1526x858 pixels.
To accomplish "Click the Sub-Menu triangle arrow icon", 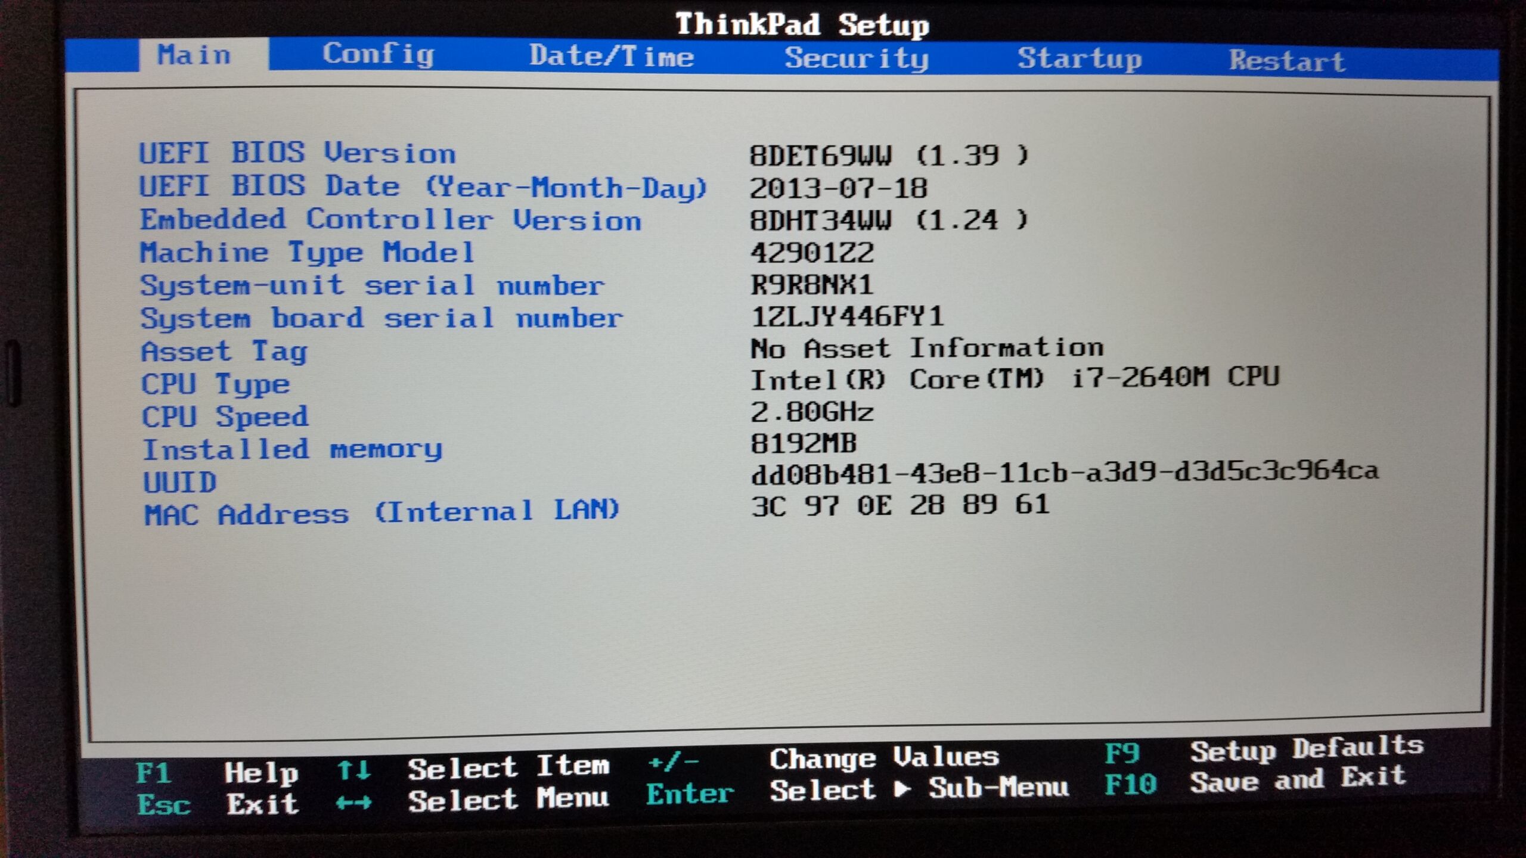I will pyautogui.click(x=903, y=789).
